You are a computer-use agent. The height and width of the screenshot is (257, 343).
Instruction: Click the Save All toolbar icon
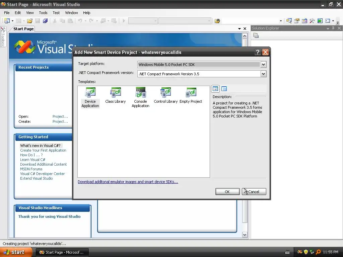(x=45, y=21)
